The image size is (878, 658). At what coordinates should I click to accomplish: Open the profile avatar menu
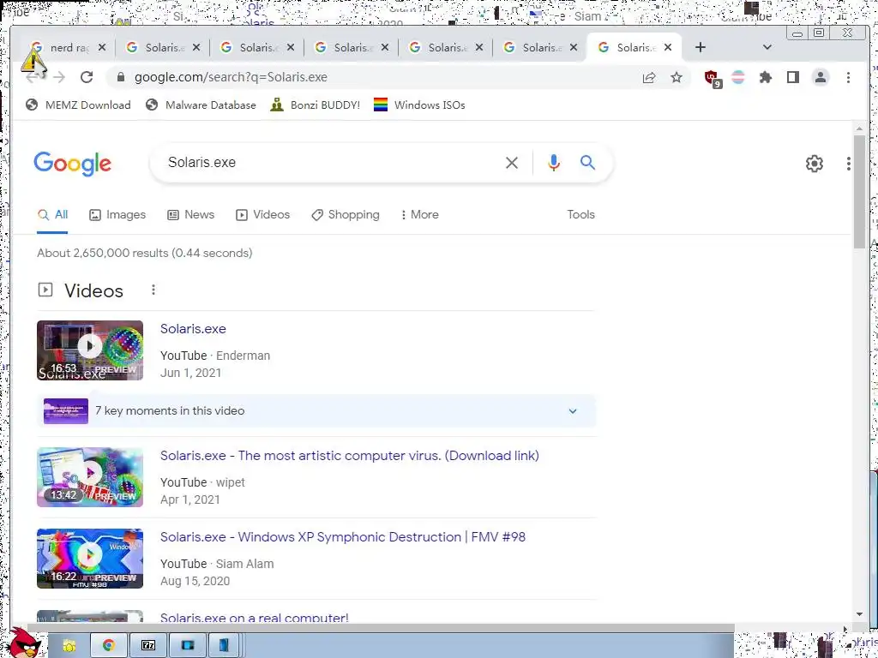[x=821, y=77]
